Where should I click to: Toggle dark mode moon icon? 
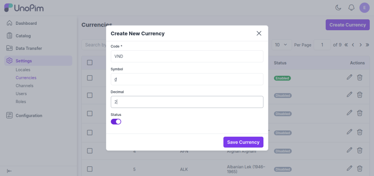click(338, 8)
